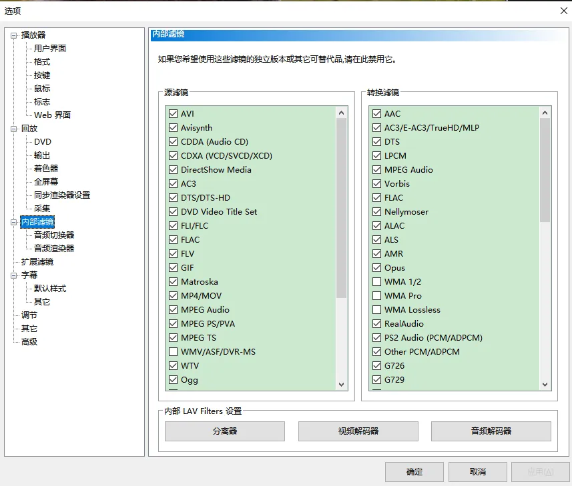
Task: Click the source filter list's down scroll arrow
Action: pos(342,384)
